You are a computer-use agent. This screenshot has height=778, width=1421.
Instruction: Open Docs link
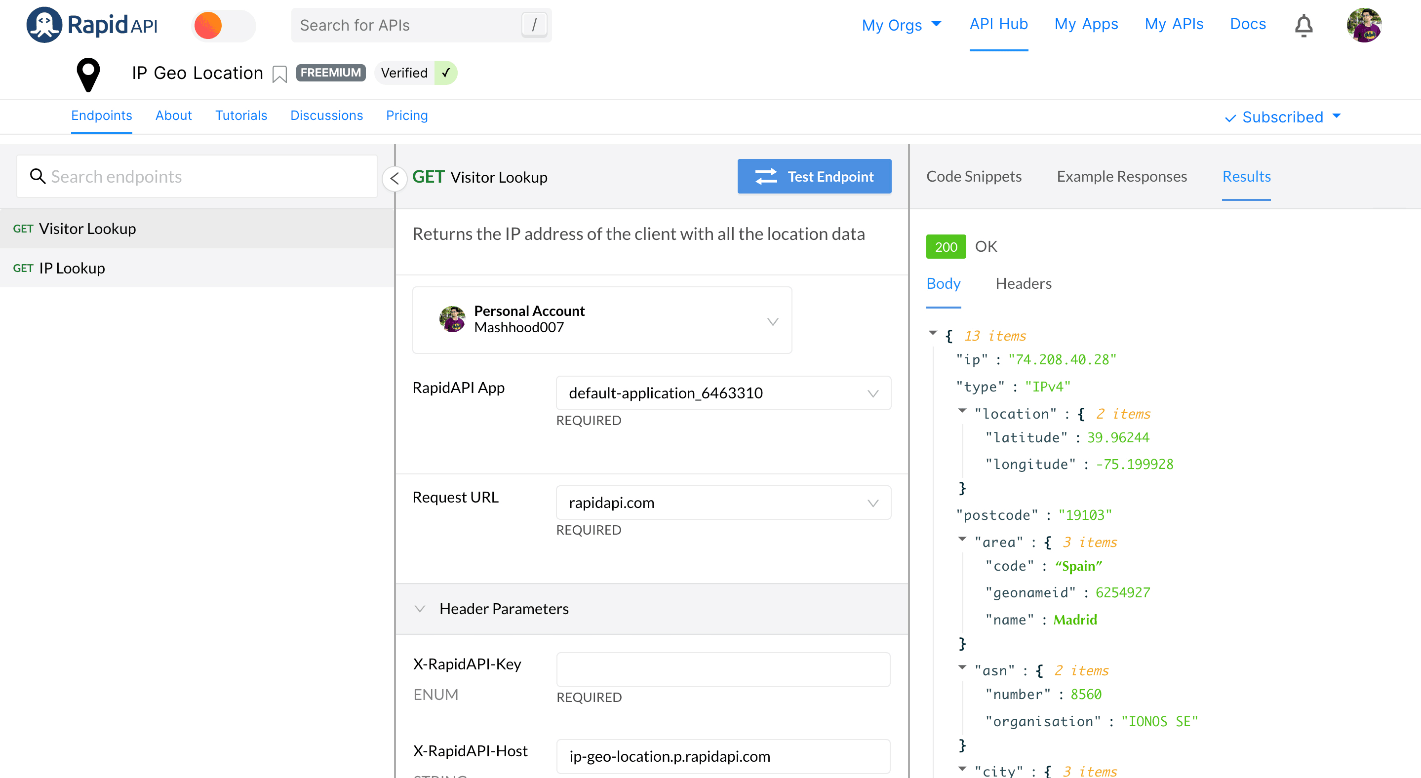(1248, 24)
